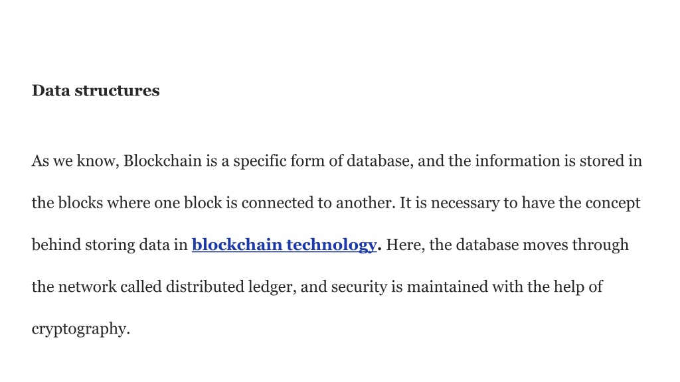
Task: Click the word concept ending second line
Action: (613, 203)
